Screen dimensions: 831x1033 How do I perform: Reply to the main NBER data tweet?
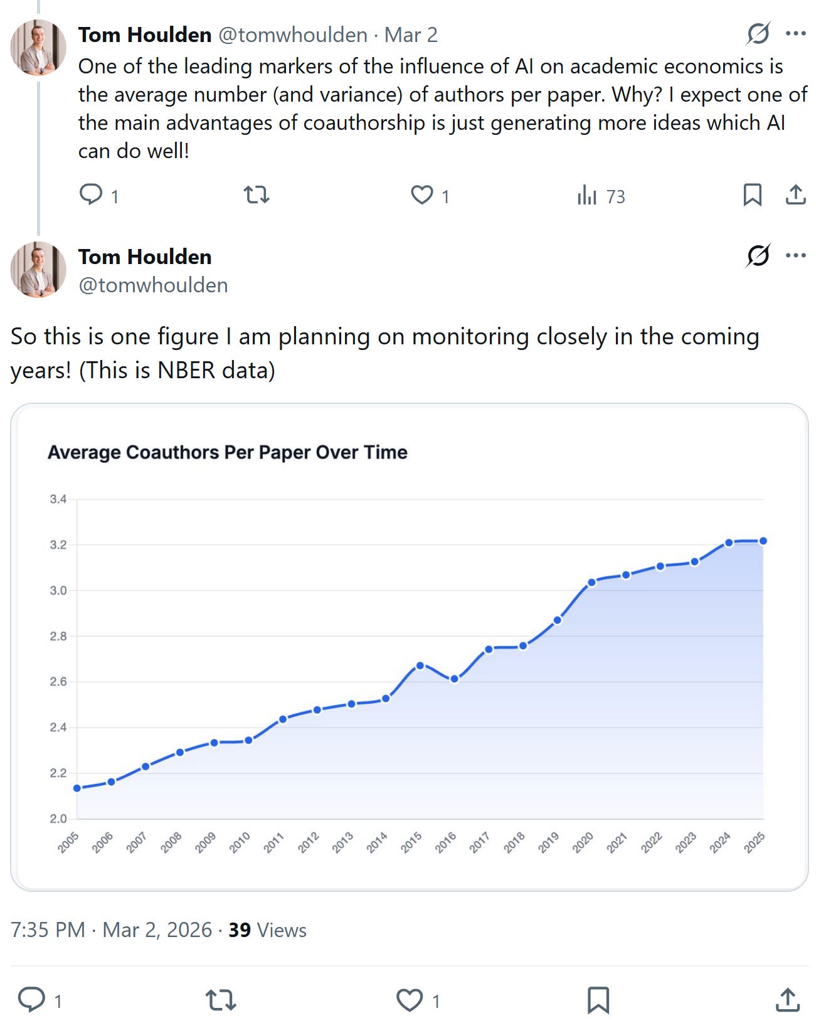(x=31, y=1000)
